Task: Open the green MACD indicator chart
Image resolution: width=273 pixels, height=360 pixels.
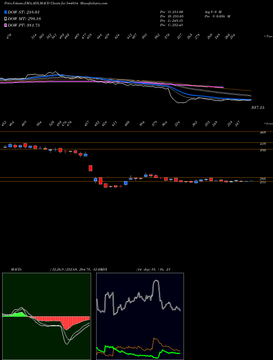Action: click(x=46, y=316)
